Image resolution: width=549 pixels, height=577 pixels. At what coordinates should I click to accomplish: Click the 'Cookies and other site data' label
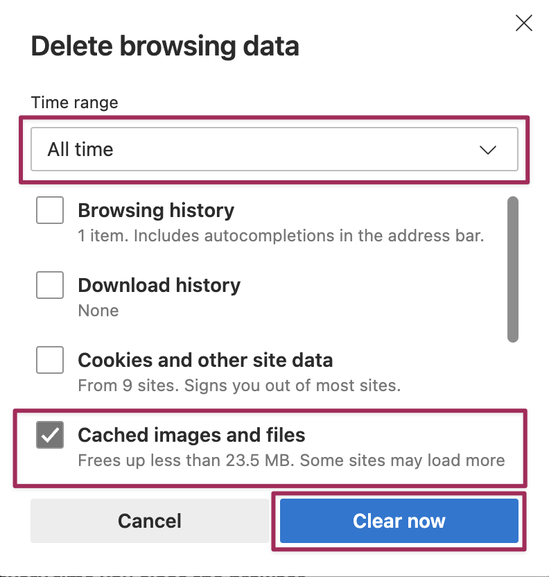(205, 360)
